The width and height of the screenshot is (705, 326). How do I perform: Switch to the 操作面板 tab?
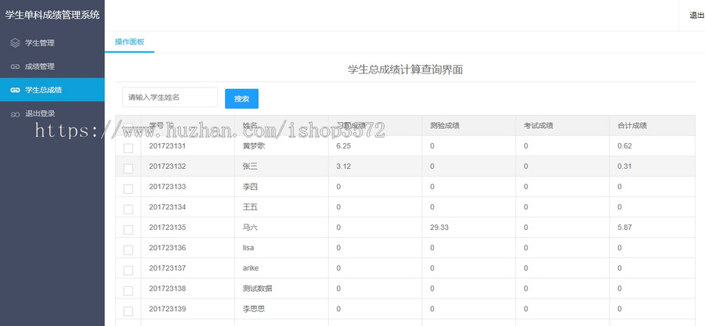pyautogui.click(x=129, y=41)
